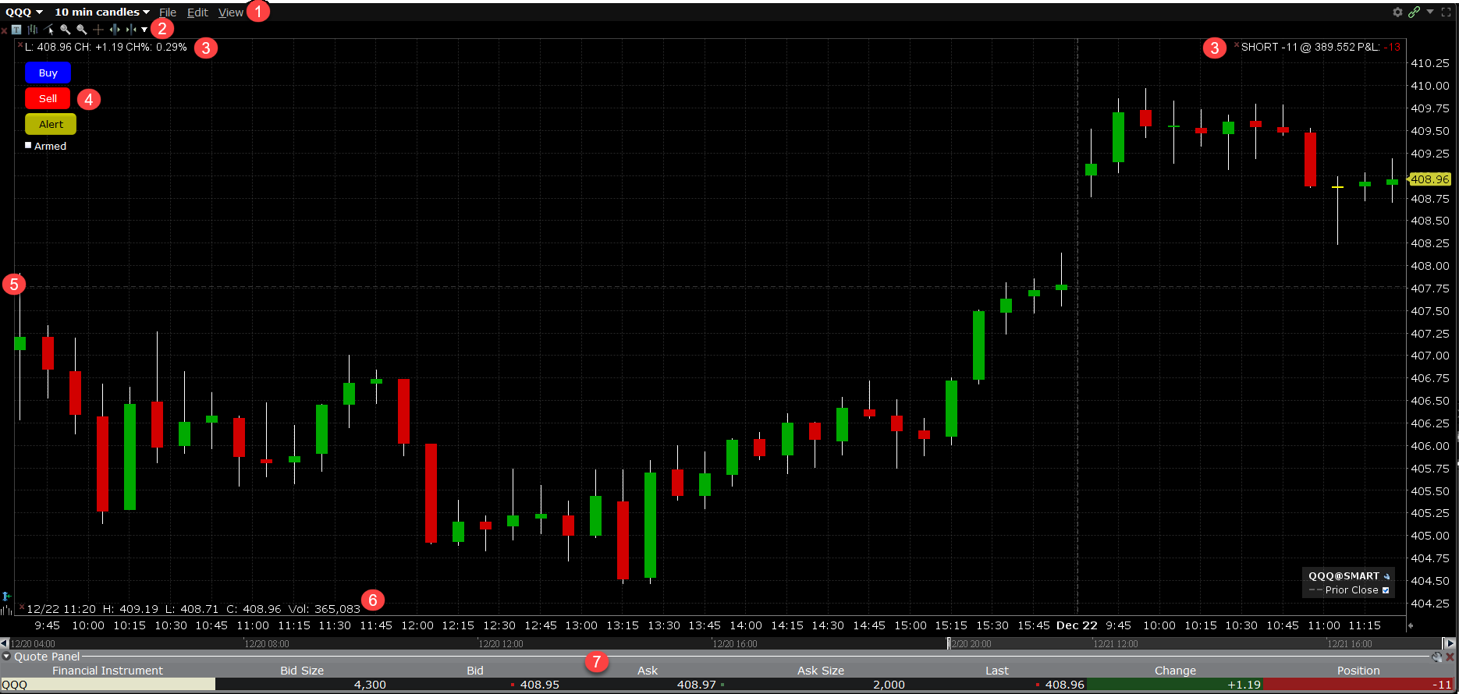Viewport: 1459px width, 694px height.
Task: Click the yellow 408.96 price marker
Action: (1429, 179)
